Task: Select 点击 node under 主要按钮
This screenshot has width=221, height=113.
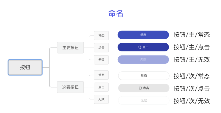Action: [x=101, y=48]
